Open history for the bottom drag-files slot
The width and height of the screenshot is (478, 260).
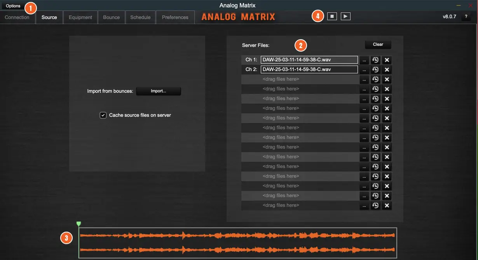(375, 206)
